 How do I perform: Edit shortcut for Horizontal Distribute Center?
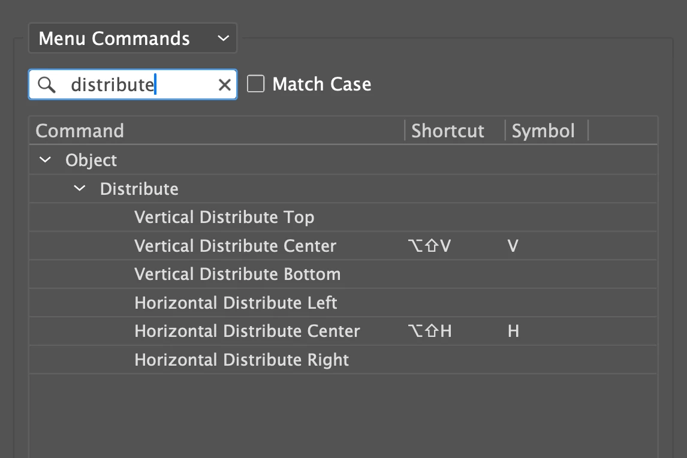pos(429,331)
